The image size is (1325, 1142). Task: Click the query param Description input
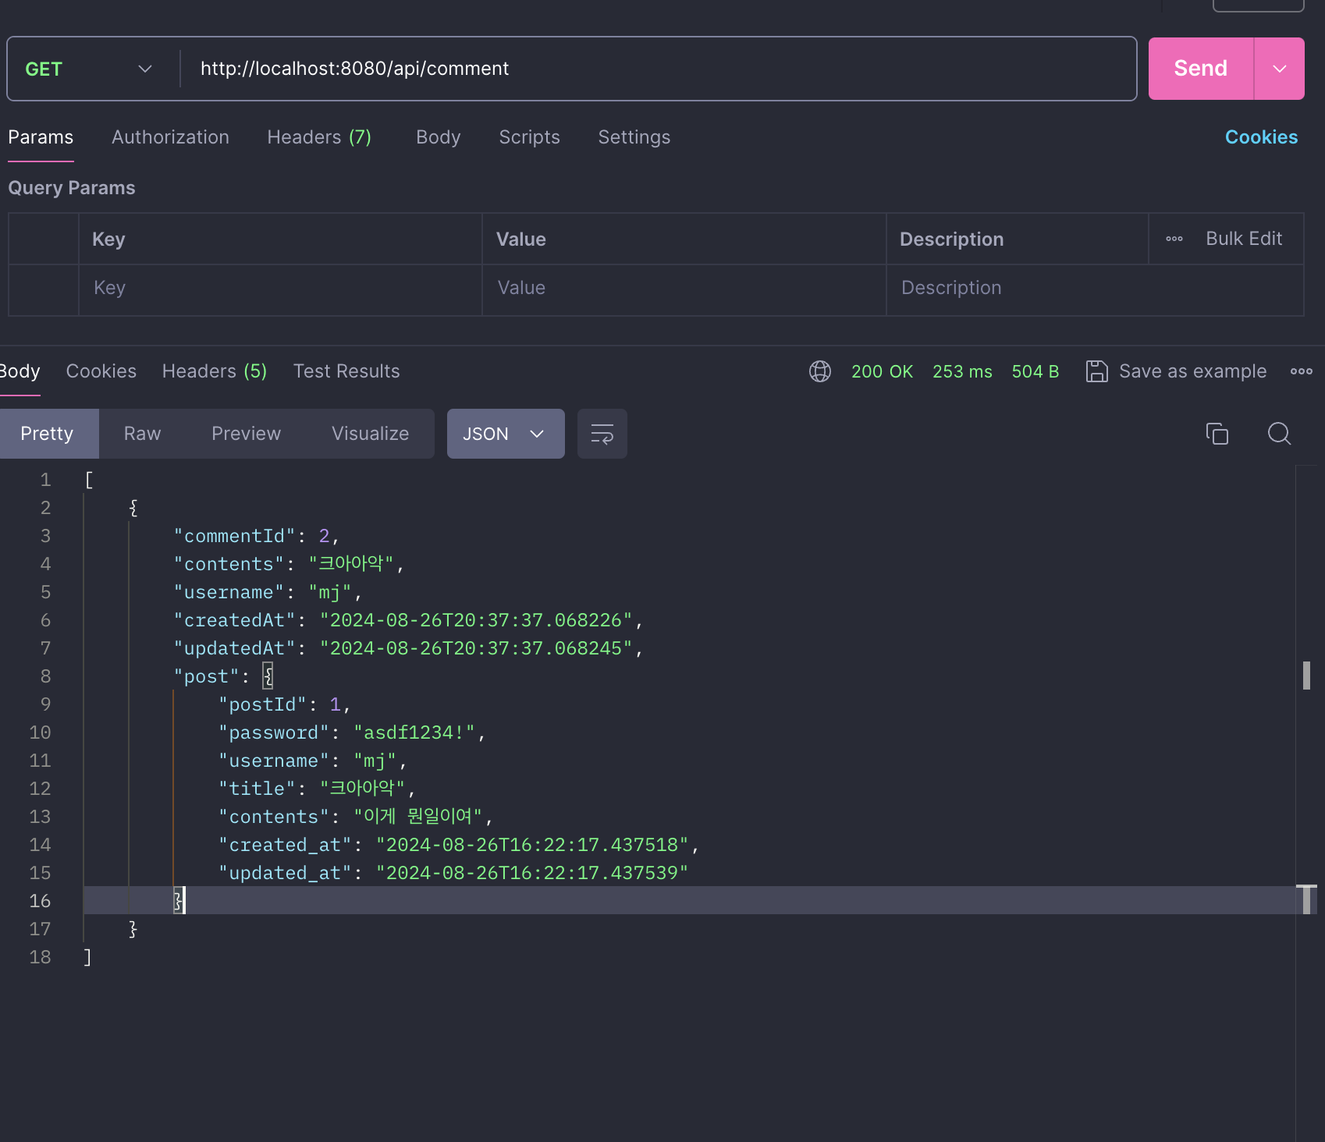(x=1095, y=289)
